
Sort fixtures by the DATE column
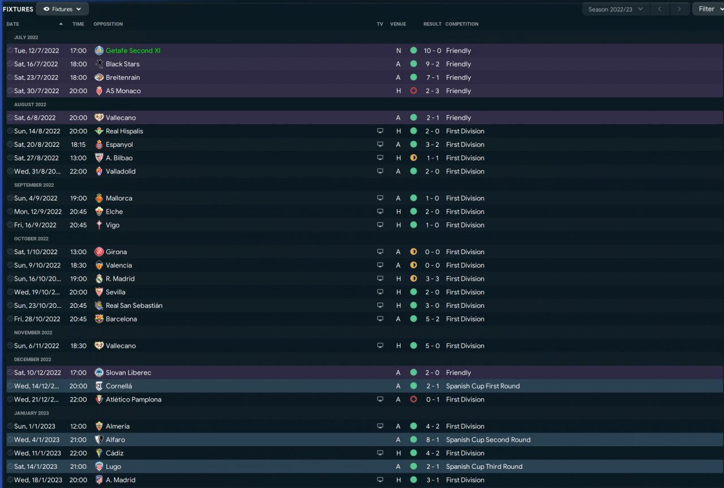[12, 24]
